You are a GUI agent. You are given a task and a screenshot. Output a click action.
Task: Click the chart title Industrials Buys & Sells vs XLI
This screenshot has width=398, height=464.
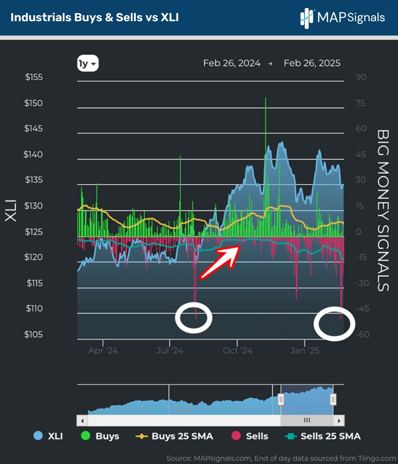pos(95,18)
